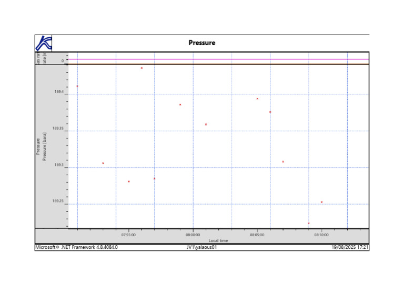Click the red data point at 07:55:00
Screen dimensions: 404x285
(129, 182)
